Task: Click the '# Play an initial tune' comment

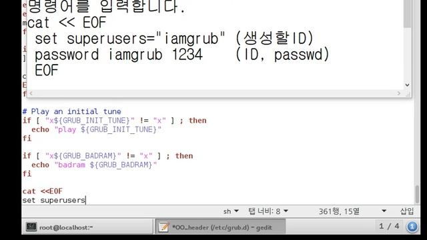Action: coord(72,111)
